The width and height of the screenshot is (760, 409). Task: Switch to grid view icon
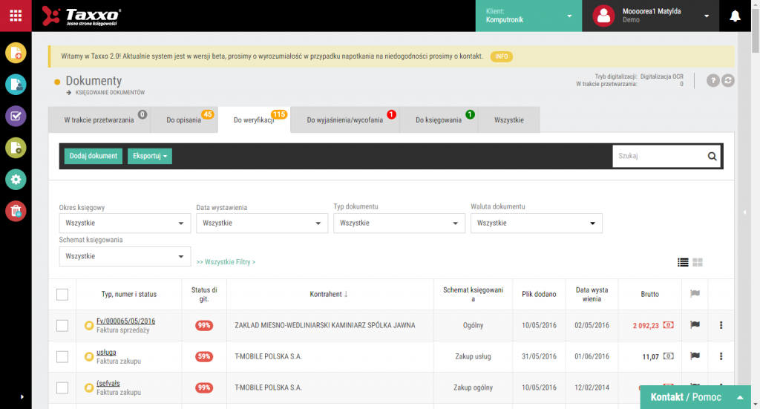pos(698,262)
